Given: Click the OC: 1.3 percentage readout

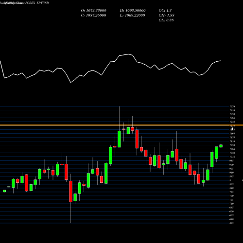Looking at the screenshot, I should click(165, 11).
